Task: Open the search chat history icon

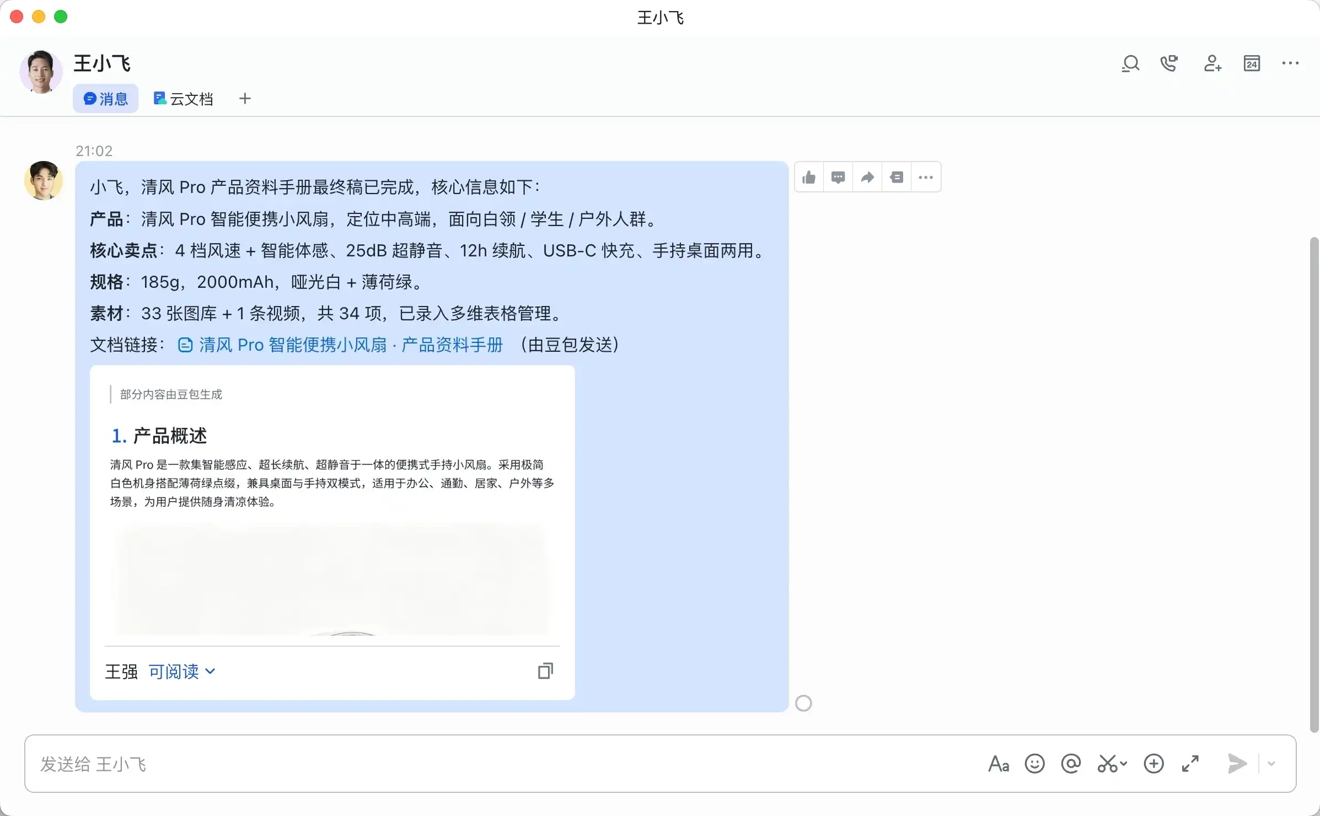Action: (x=1130, y=64)
